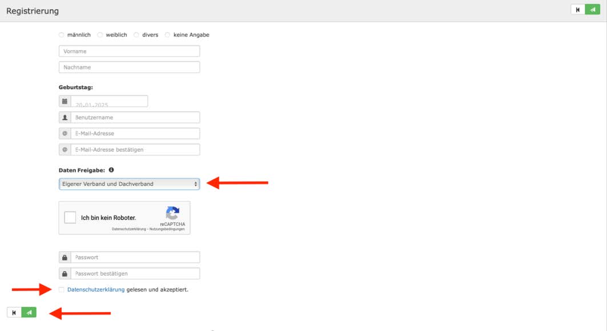Select the keine Angabe radio option
The width and height of the screenshot is (607, 331).
(x=167, y=35)
